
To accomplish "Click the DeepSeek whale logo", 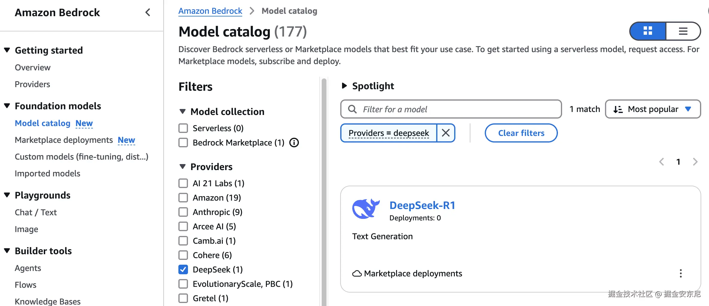I will (x=365, y=209).
